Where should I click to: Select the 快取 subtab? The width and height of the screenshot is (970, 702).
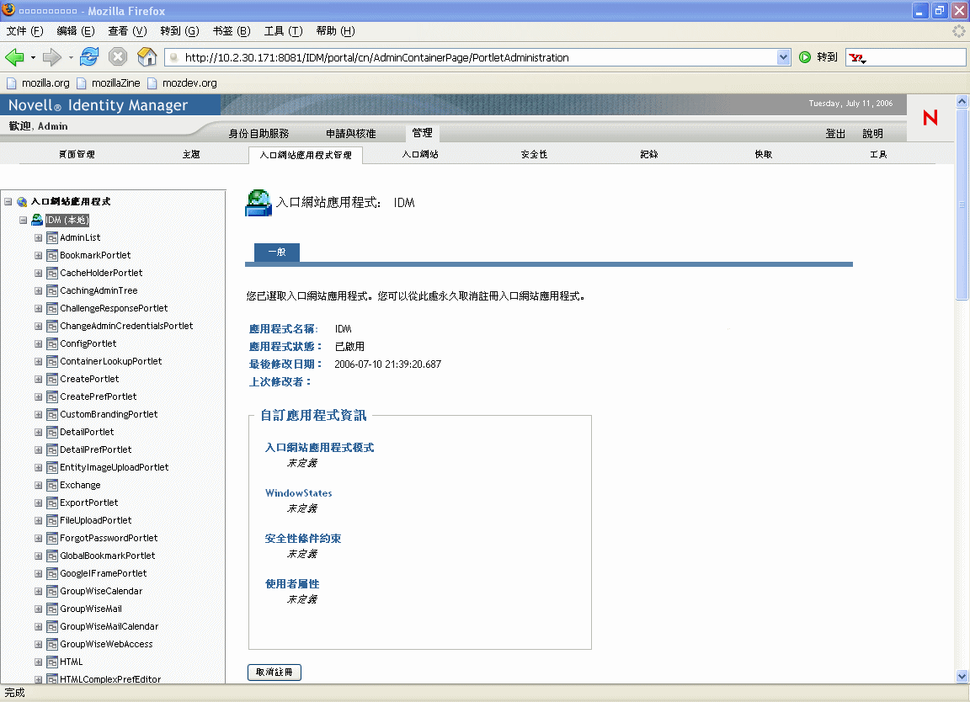coord(764,155)
